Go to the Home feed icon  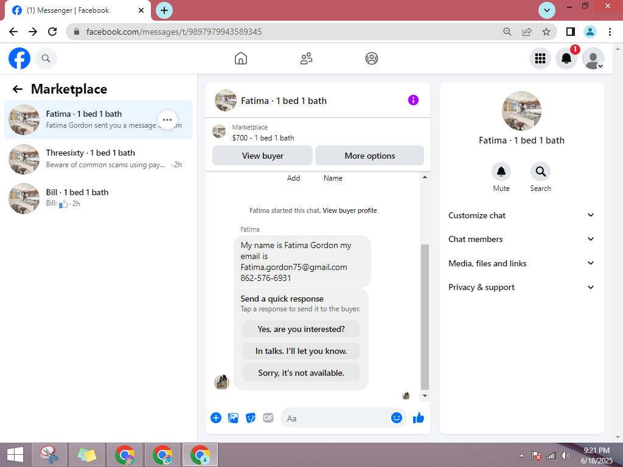click(x=241, y=58)
